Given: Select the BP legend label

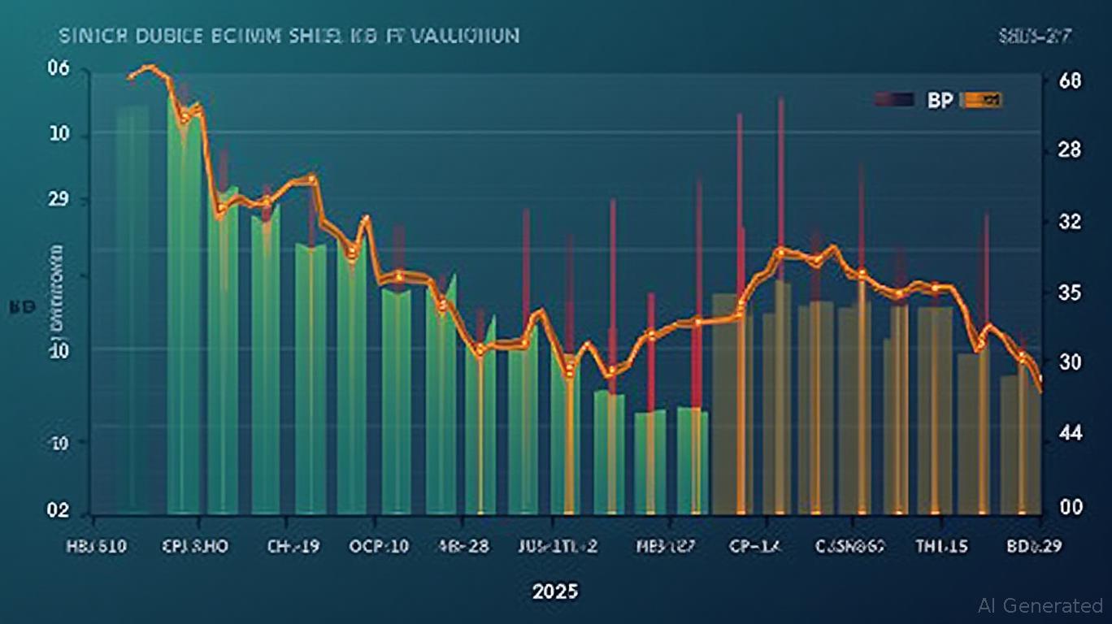Looking at the screenshot, I should pyautogui.click(x=938, y=100).
